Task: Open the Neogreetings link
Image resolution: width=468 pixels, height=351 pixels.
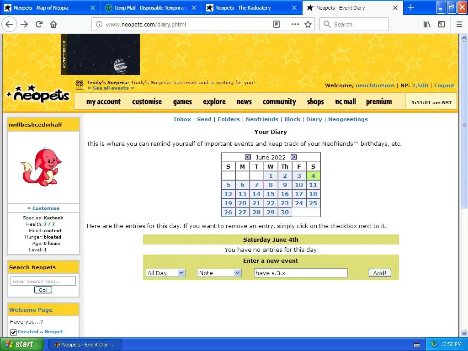Action: 348,119
